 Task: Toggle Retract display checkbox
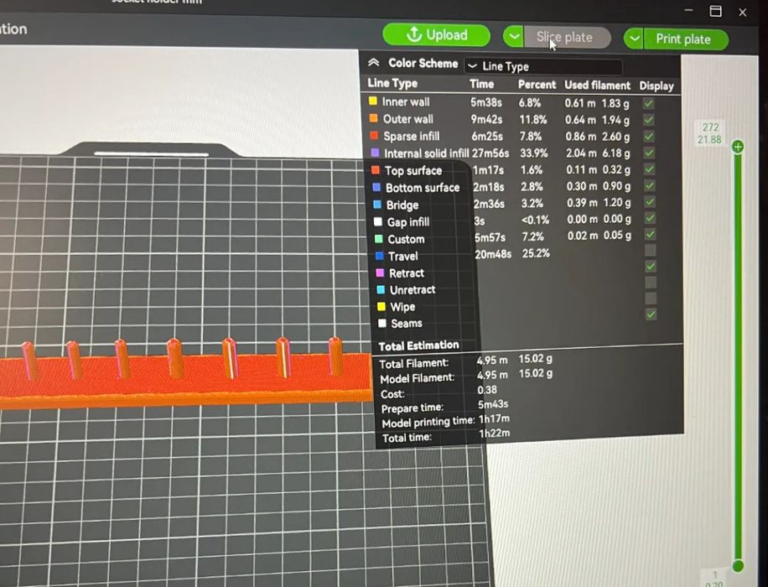coord(651,267)
